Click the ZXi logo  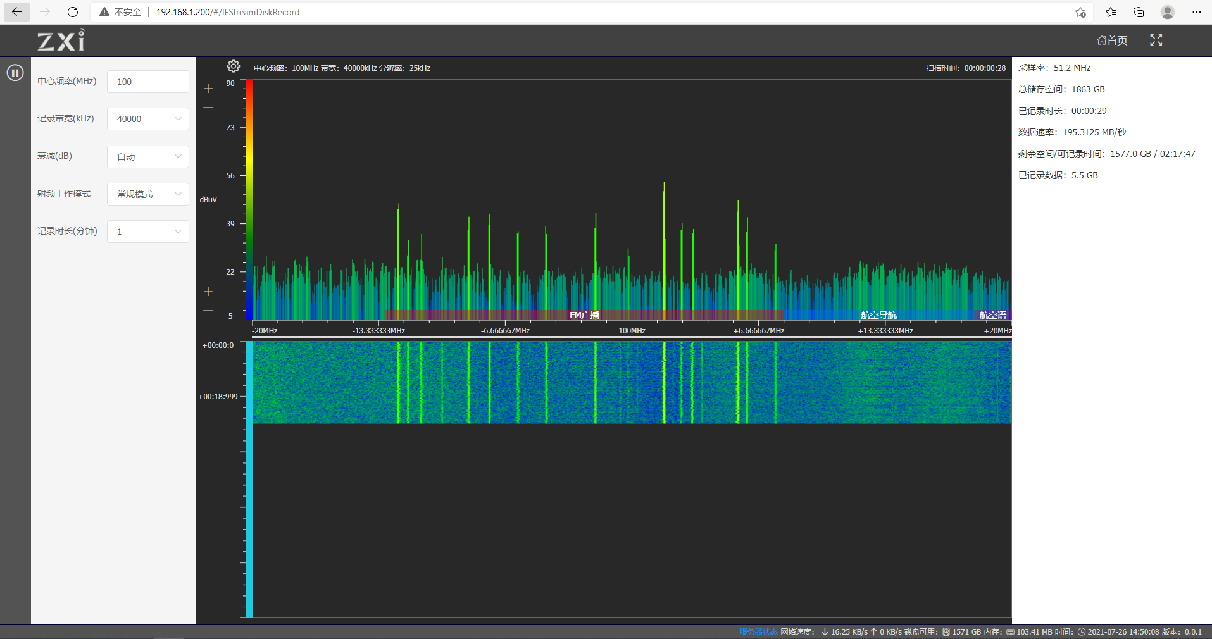[x=61, y=40]
